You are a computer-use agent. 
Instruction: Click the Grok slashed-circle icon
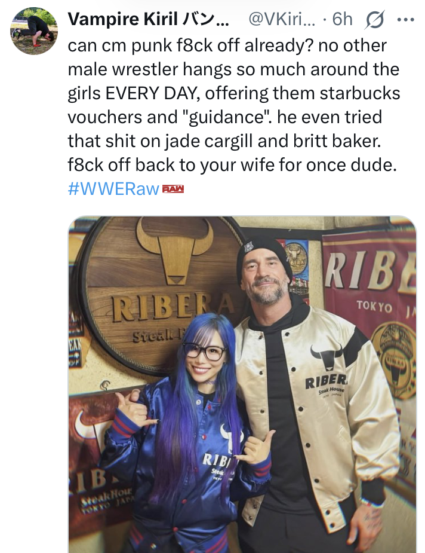click(x=375, y=19)
